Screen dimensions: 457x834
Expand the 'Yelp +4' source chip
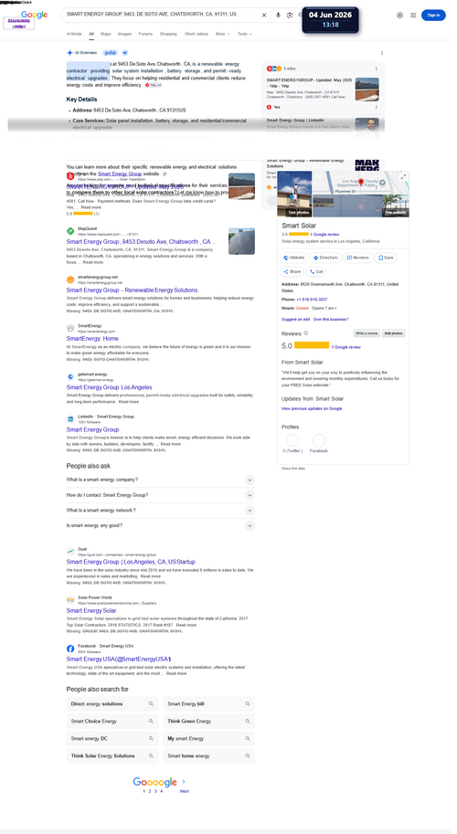pyautogui.click(x=154, y=85)
